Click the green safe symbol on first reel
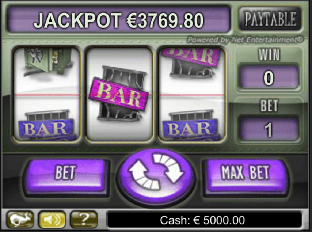Image resolution: width=312 pixels, height=232 pixels. (48, 62)
